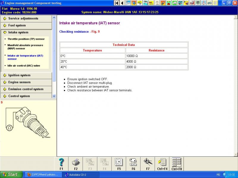Expand the Fuel system section
This screenshot has width=238, height=178.
pyautogui.click(x=26, y=26)
